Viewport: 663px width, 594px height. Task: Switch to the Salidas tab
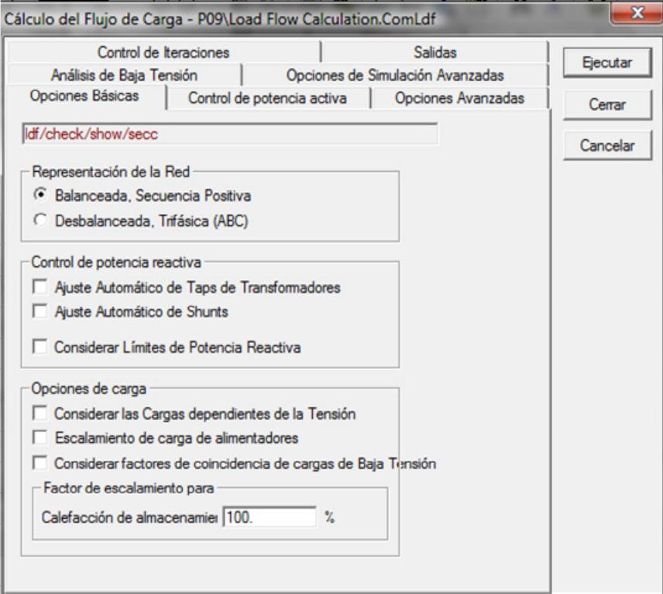point(434,53)
